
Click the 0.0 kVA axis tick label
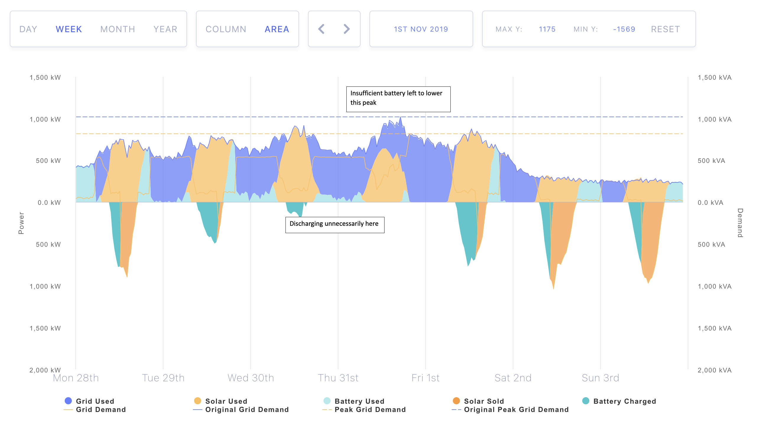[710, 203]
